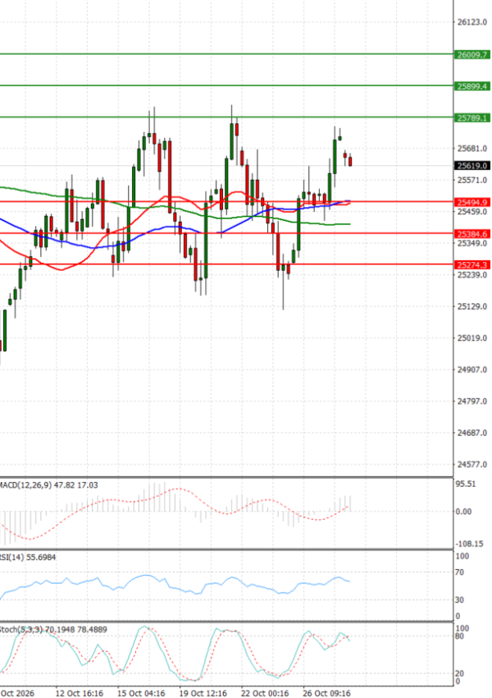492x698 pixels.
Task: Click the current price label 25619.0
Action: (472, 166)
